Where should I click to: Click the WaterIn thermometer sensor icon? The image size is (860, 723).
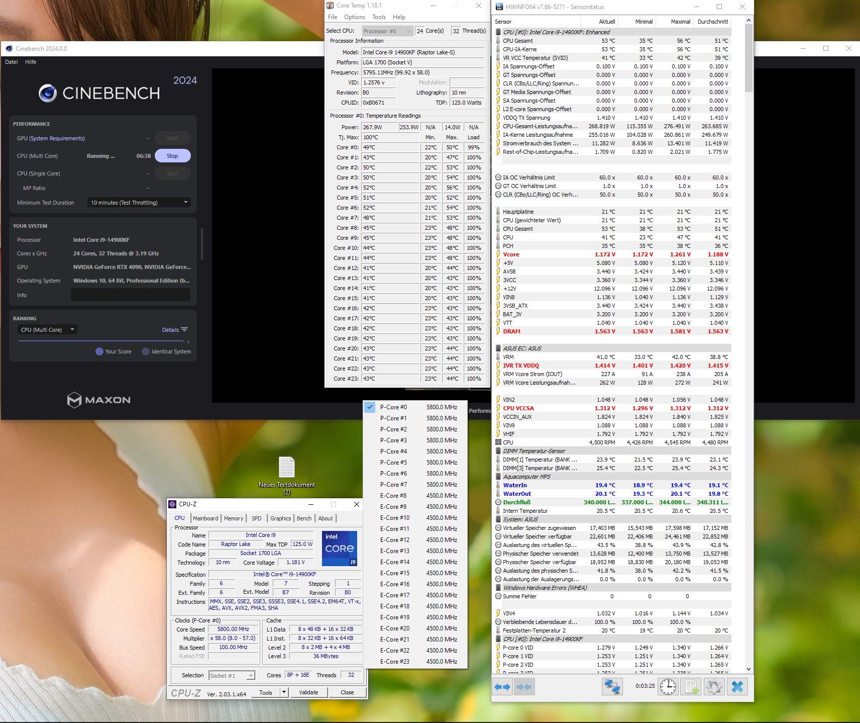coord(498,485)
